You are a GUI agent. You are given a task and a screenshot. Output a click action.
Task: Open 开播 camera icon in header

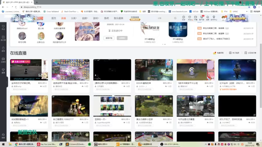[196, 18]
